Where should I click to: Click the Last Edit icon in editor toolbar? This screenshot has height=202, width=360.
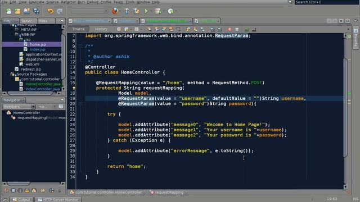pyautogui.click(x=119, y=29)
